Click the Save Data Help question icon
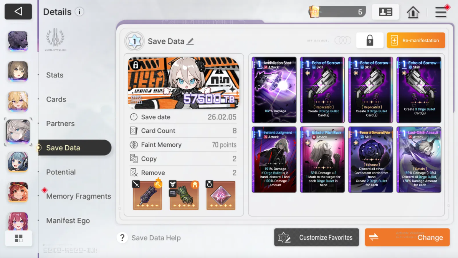458x258 pixels. pyautogui.click(x=122, y=238)
